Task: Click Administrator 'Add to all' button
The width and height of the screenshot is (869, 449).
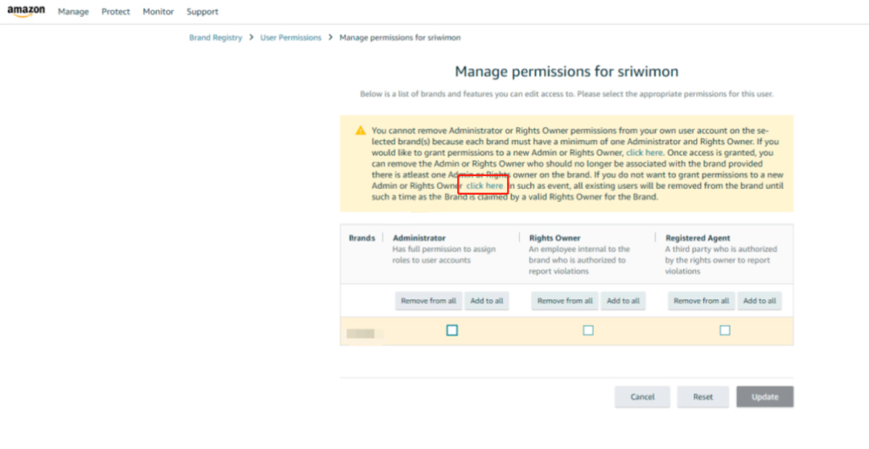Action: click(x=487, y=301)
